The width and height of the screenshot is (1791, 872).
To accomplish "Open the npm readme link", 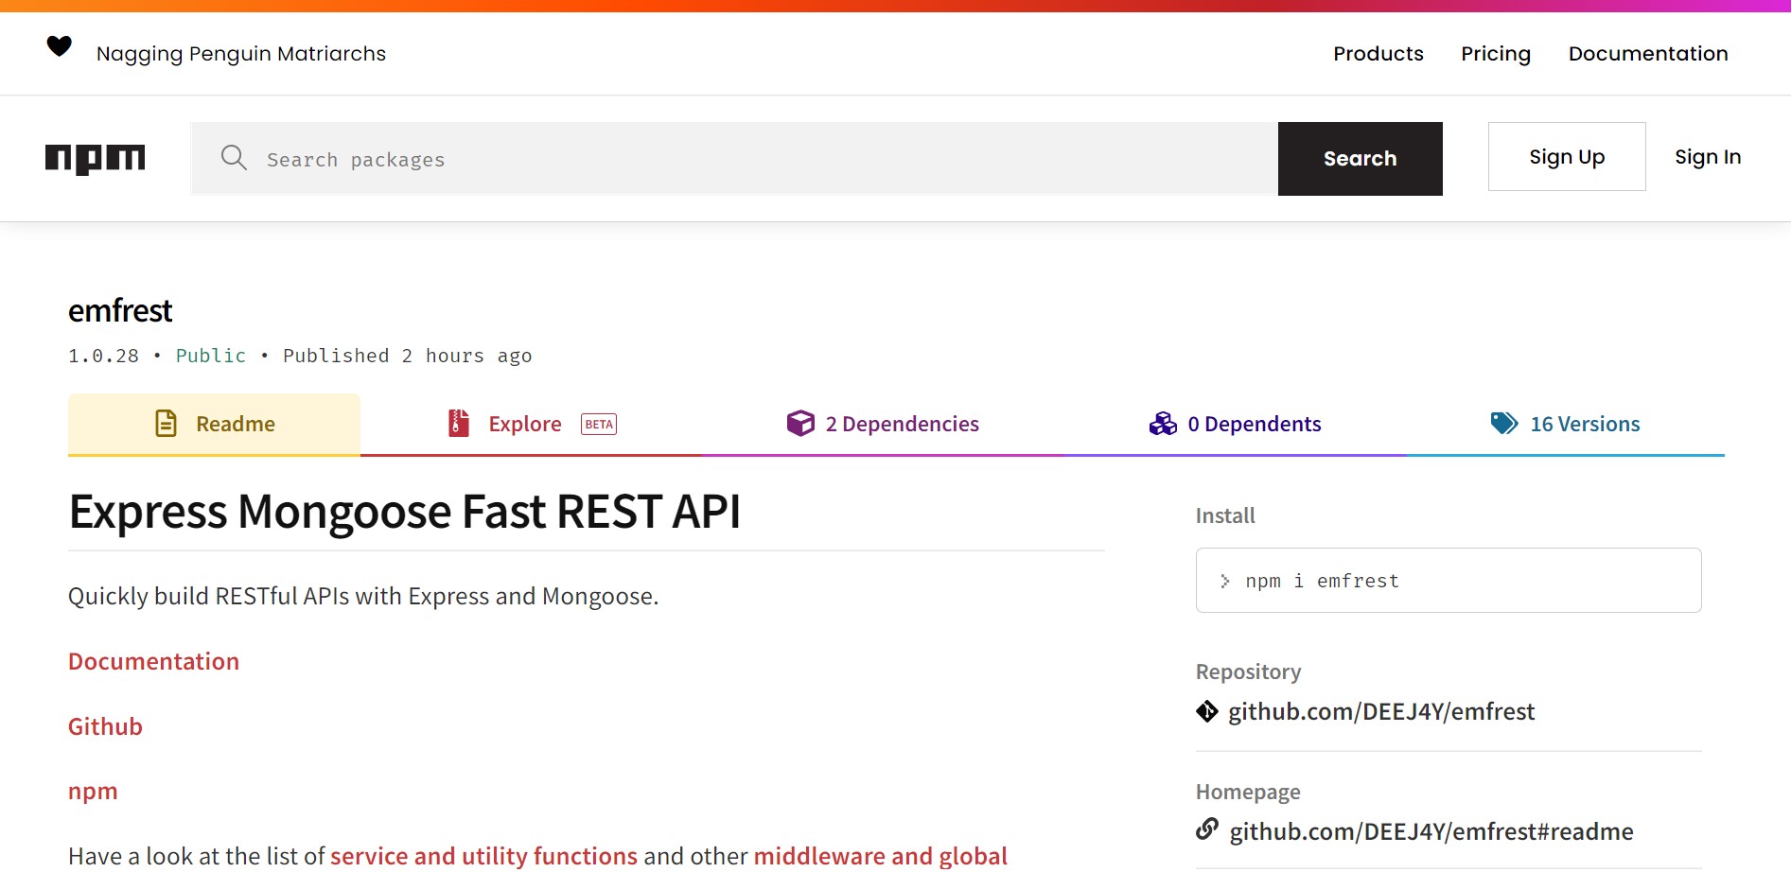I will coord(93,792).
